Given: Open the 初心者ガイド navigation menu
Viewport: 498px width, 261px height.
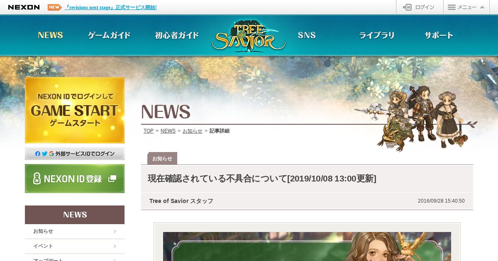Looking at the screenshot, I should click(x=177, y=35).
